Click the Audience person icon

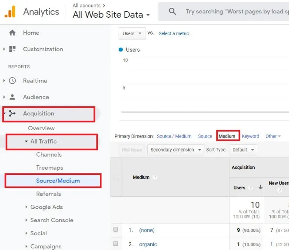pos(12,97)
